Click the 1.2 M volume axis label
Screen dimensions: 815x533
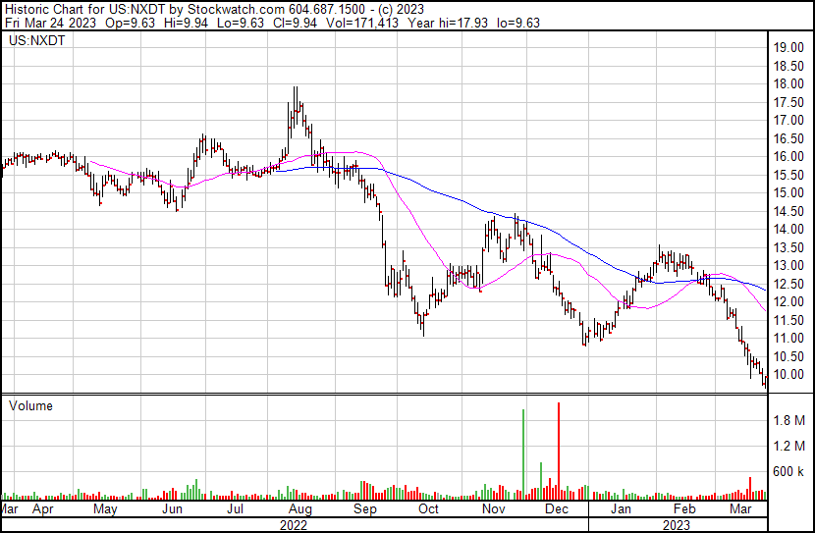point(789,447)
